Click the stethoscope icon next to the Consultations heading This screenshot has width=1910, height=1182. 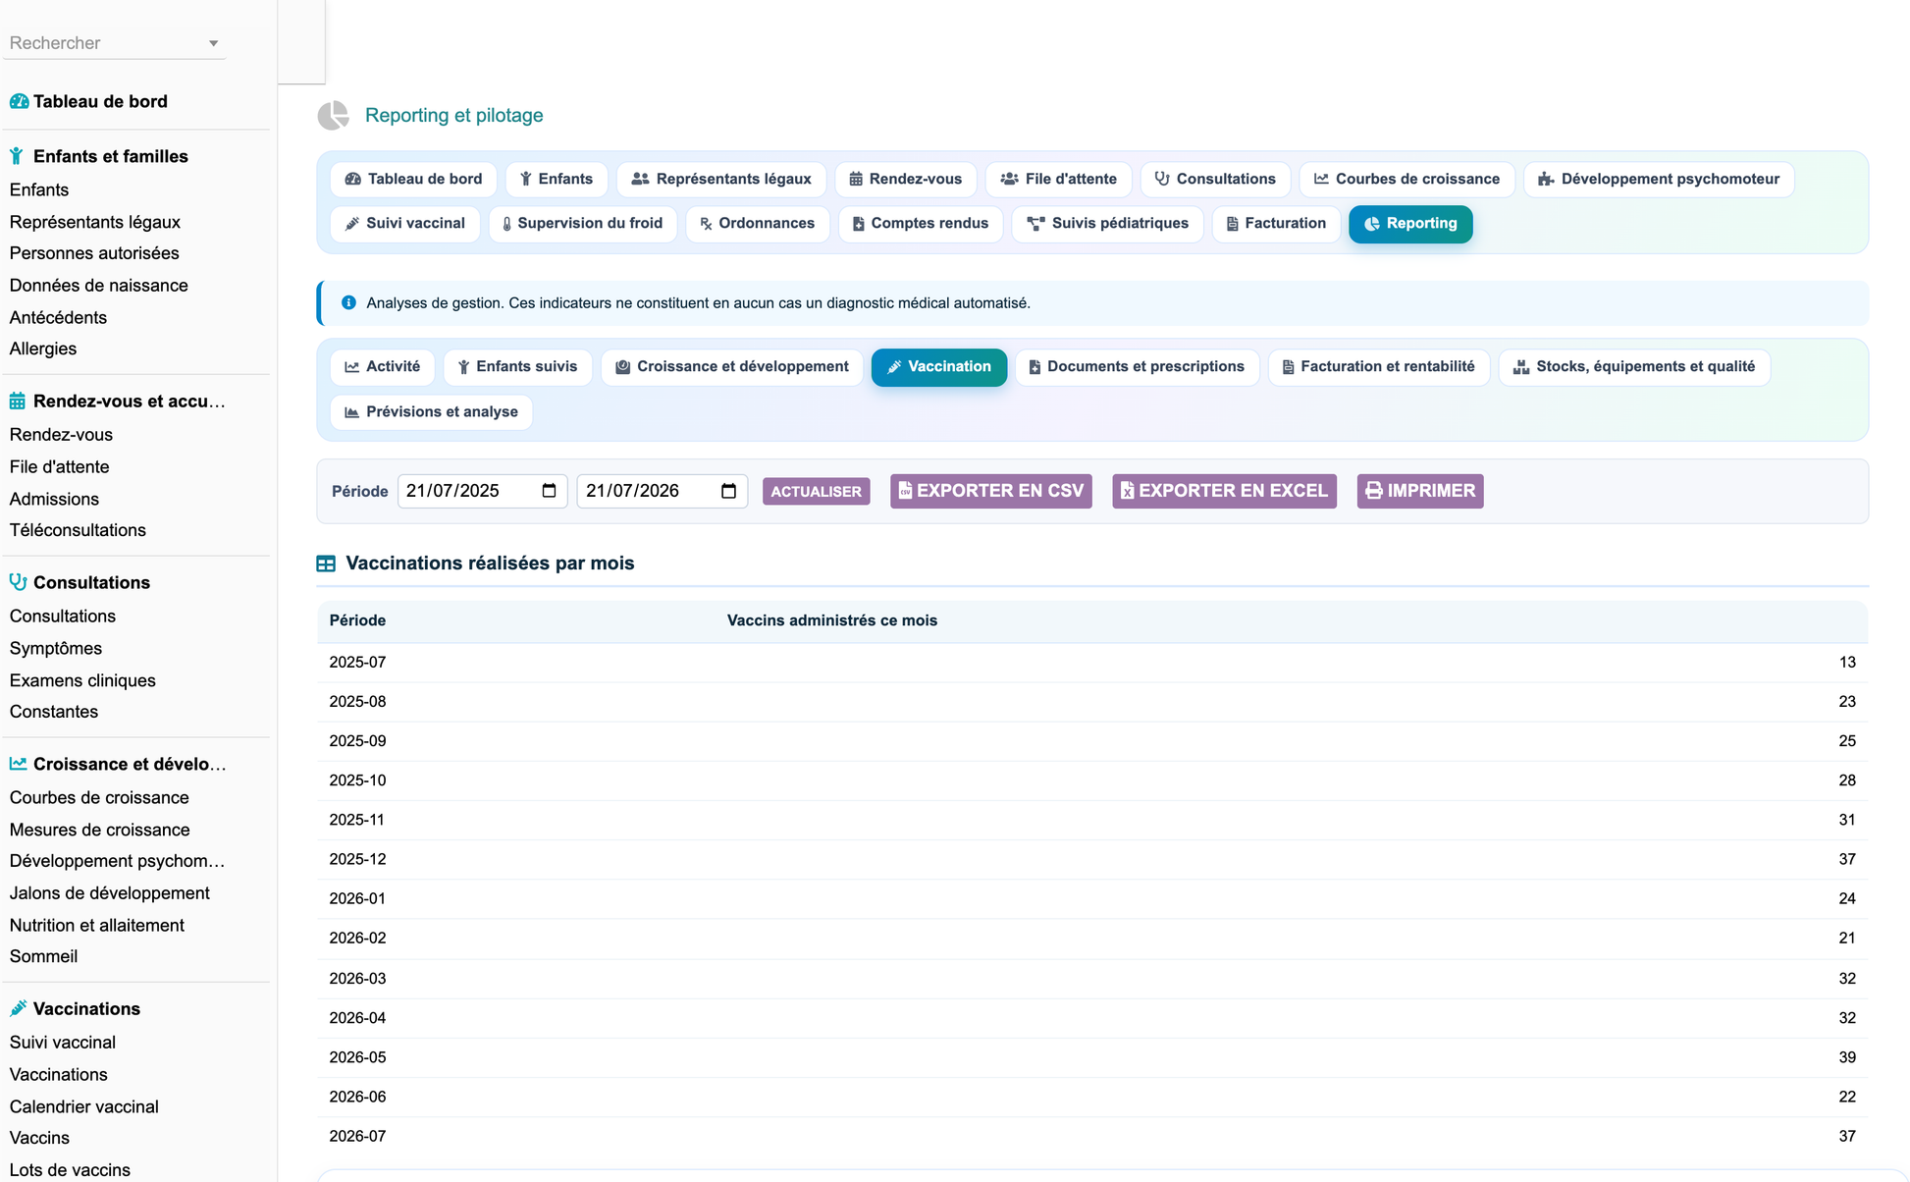(x=18, y=581)
